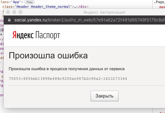Minimize the Яндекс Авторизация window
The height and width of the screenshot is (113, 165).
14,12
